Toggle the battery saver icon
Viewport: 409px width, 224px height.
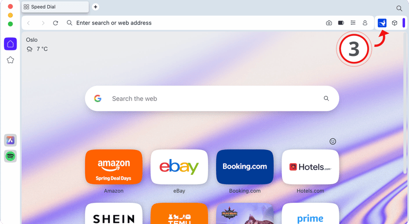[x=341, y=23]
